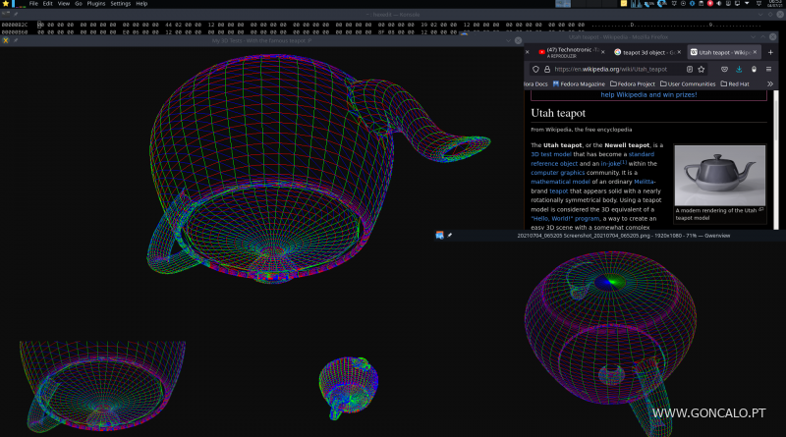Follow the 'computer graphics' Wikipedia link
The image size is (786, 437).
pyautogui.click(x=557, y=172)
